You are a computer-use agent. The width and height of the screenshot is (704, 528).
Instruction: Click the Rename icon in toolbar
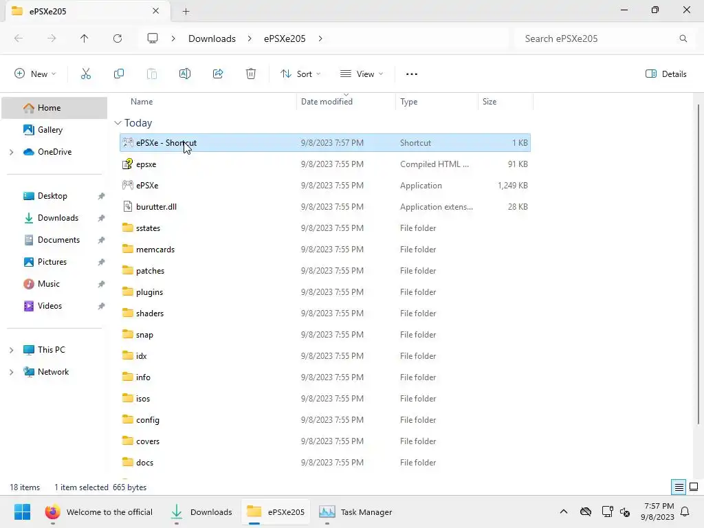coord(184,74)
